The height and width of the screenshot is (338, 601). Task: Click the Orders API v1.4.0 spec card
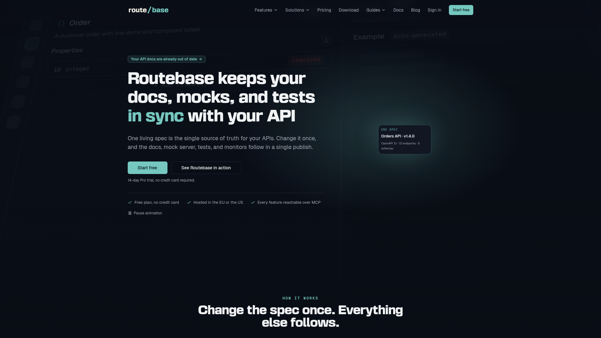click(404, 140)
